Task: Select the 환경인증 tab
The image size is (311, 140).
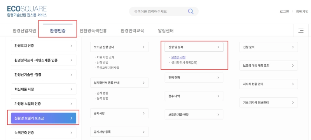Action: [x=58, y=31]
